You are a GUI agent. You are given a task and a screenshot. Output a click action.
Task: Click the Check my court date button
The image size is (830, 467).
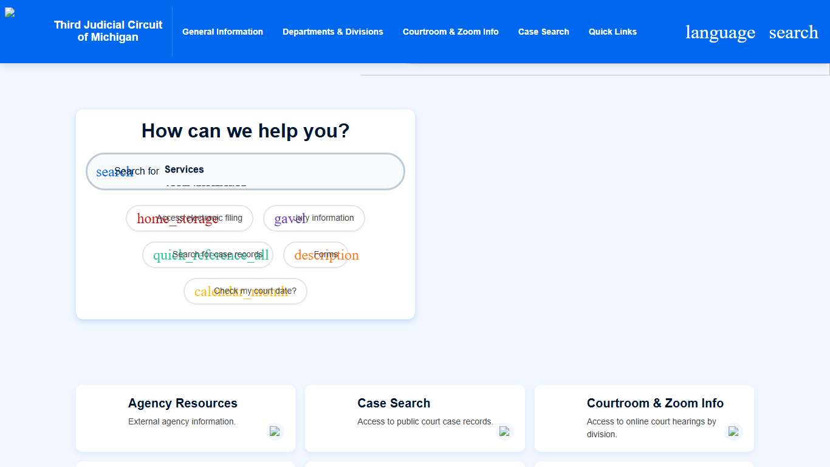tap(245, 291)
